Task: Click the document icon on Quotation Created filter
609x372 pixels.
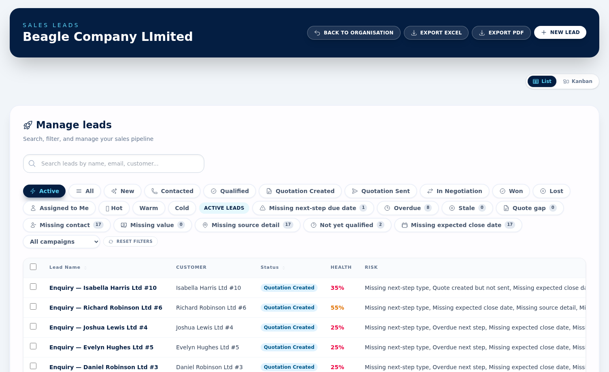Action: click(269, 191)
